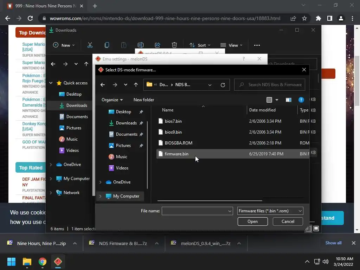
Task: Open New menu in Downloads Explorer window
Action: click(x=64, y=45)
